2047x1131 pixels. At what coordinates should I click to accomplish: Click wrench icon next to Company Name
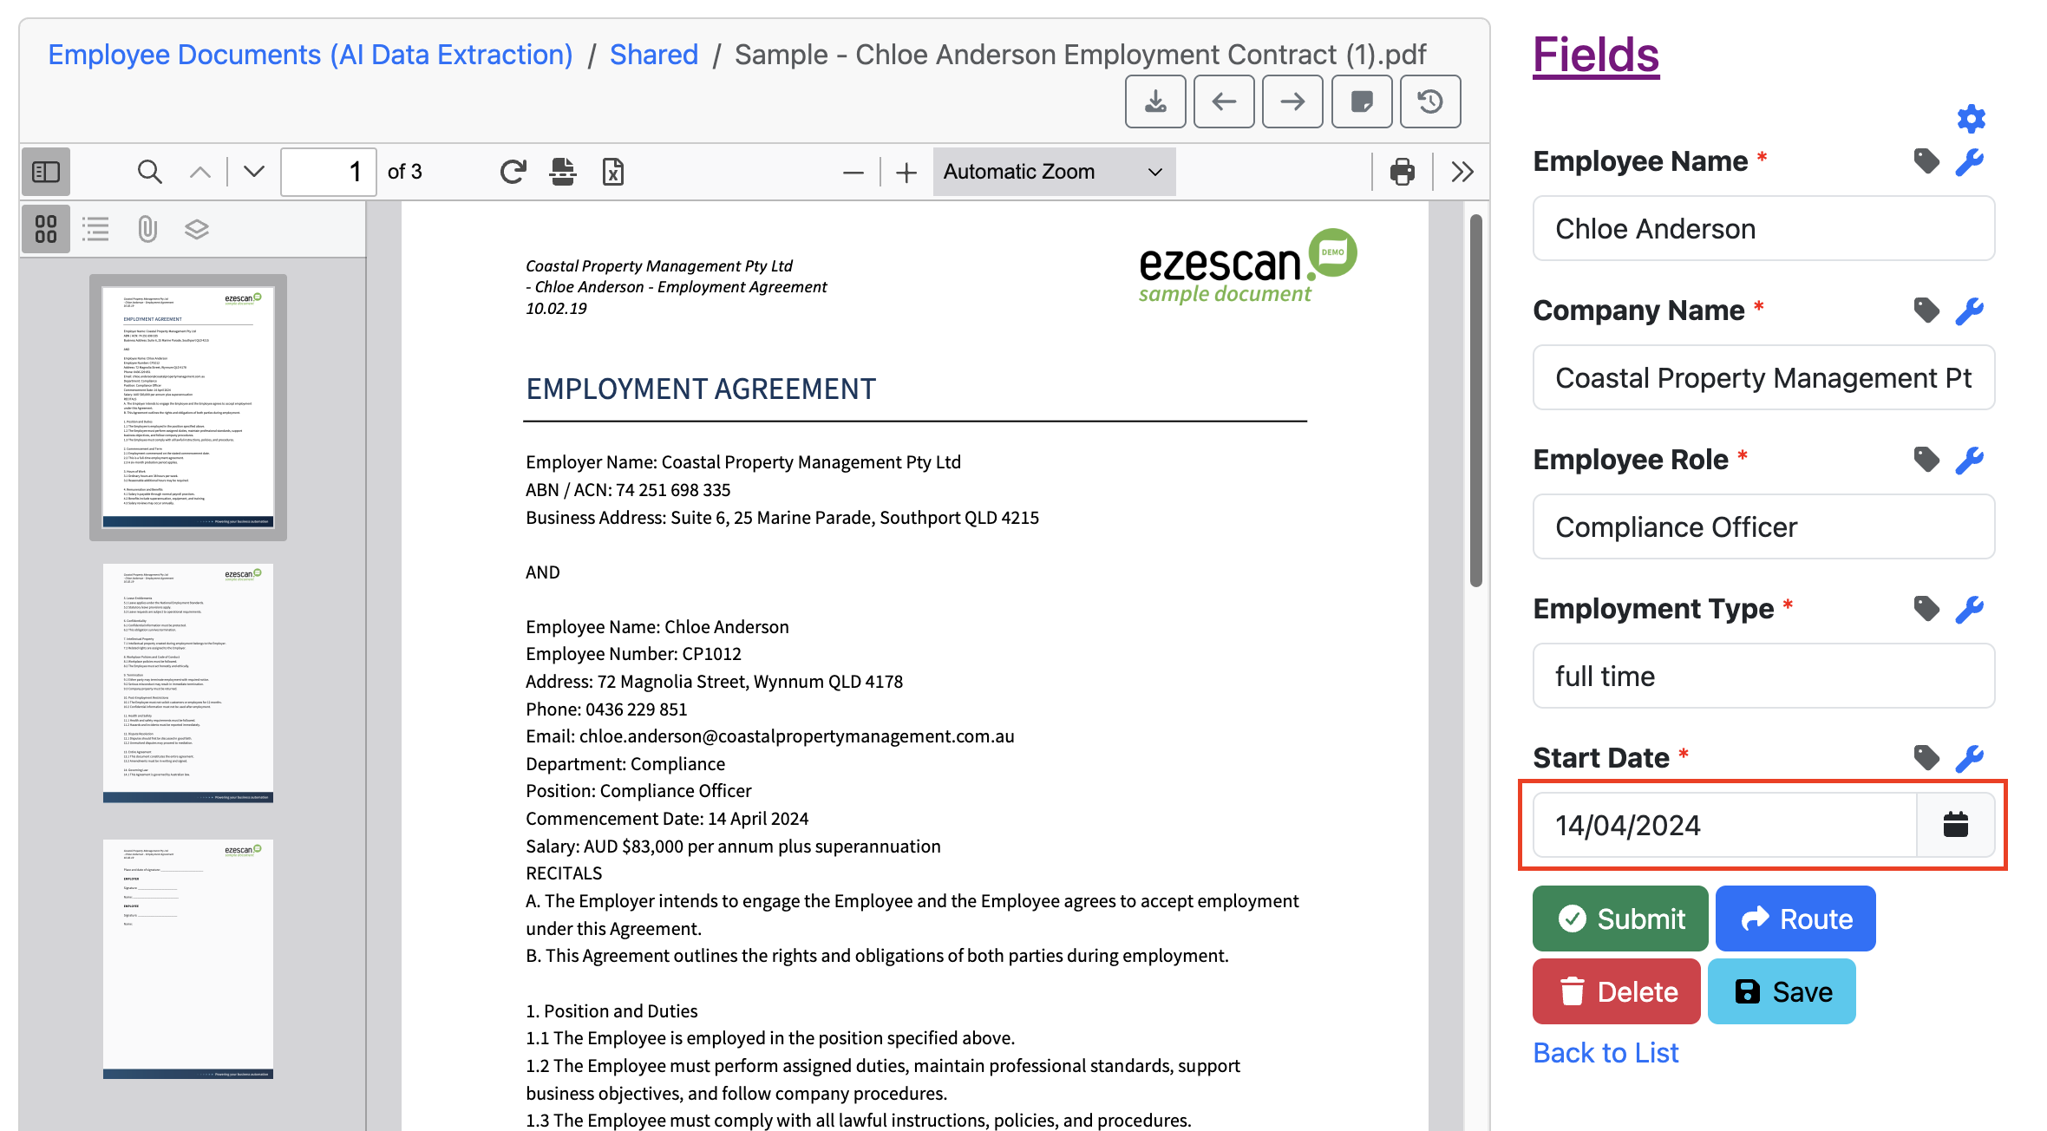click(x=1970, y=311)
